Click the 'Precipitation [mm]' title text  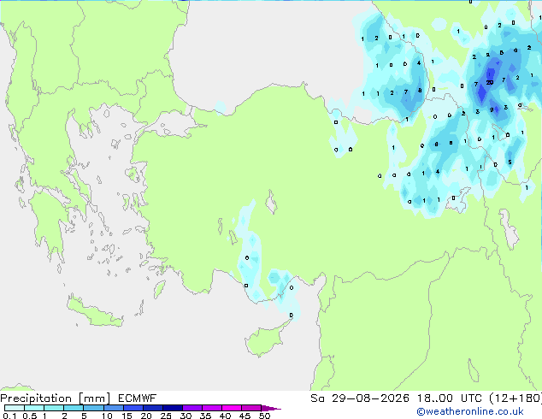pyautogui.click(x=56, y=398)
